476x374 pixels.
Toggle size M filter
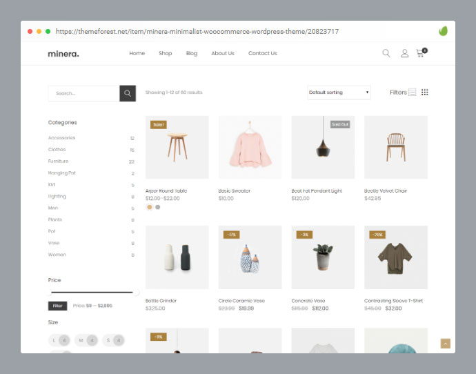(x=86, y=340)
